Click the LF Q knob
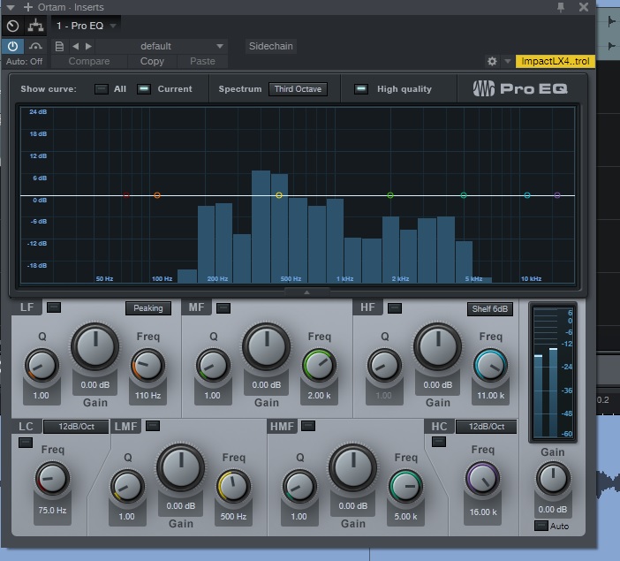 pos(42,365)
